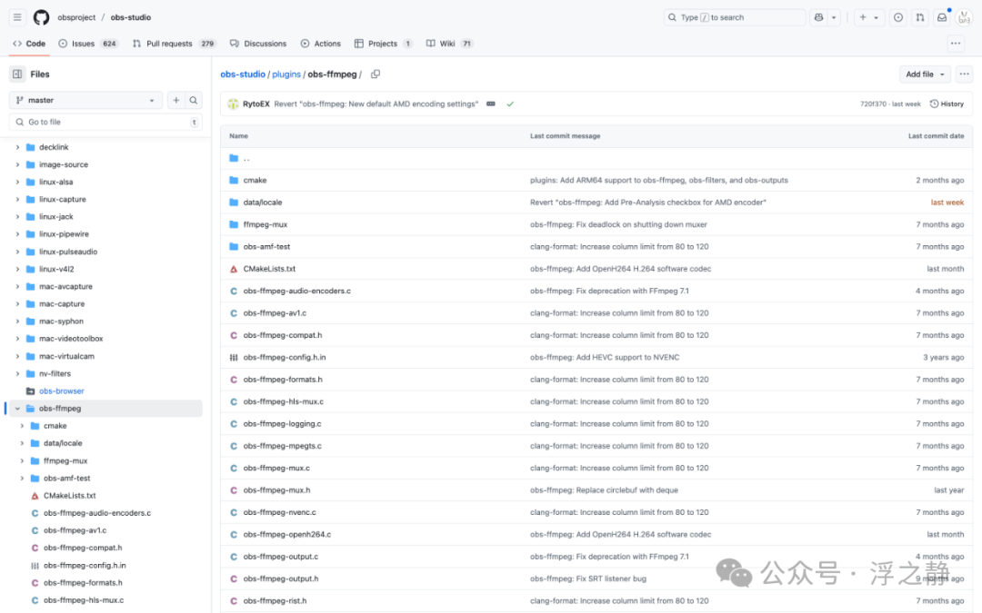Open the GitHub home logo

[41, 17]
